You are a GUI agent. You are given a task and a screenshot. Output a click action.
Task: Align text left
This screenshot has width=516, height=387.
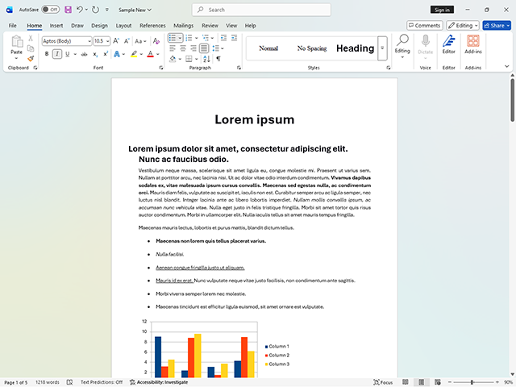(x=173, y=48)
